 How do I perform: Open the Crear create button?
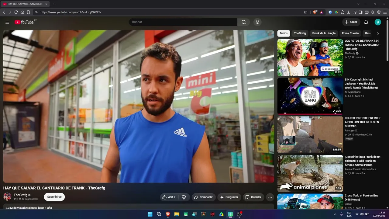coord(351,22)
